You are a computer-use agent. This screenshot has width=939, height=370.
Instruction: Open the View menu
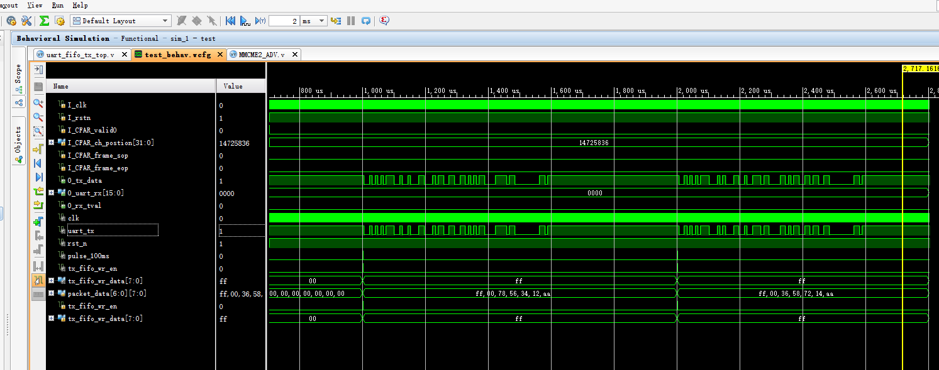(x=35, y=5)
